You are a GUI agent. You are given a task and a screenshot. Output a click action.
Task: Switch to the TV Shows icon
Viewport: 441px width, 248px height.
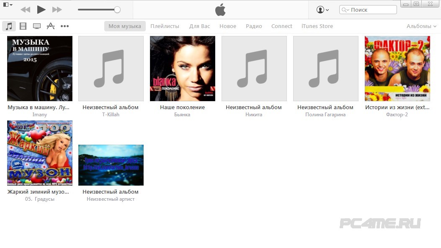coord(37,26)
